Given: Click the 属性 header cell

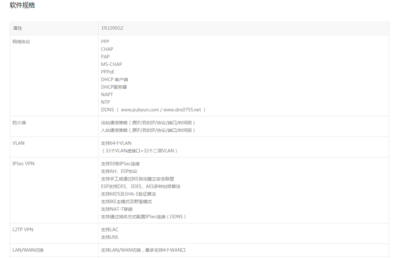Looking at the screenshot, I should [17, 28].
